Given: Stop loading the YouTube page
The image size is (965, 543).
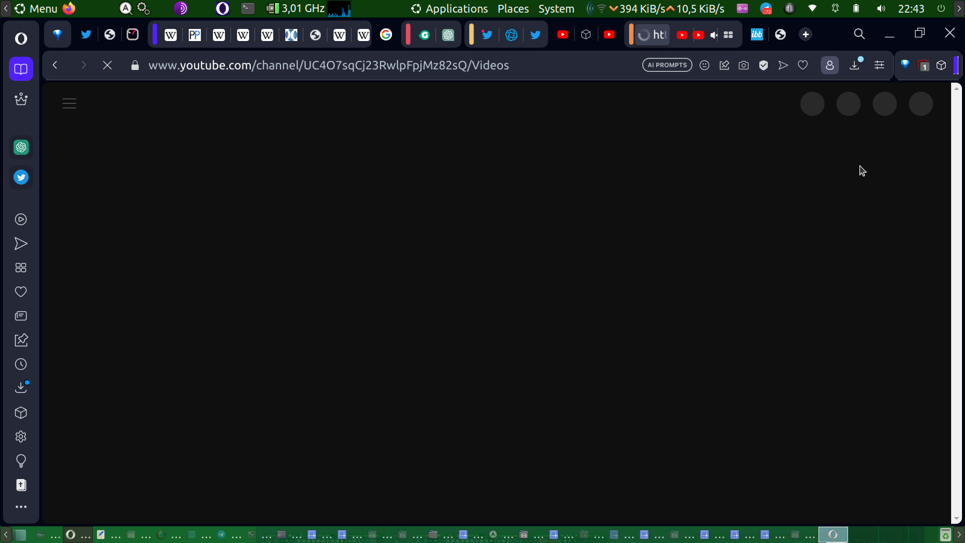Looking at the screenshot, I should pos(107,65).
